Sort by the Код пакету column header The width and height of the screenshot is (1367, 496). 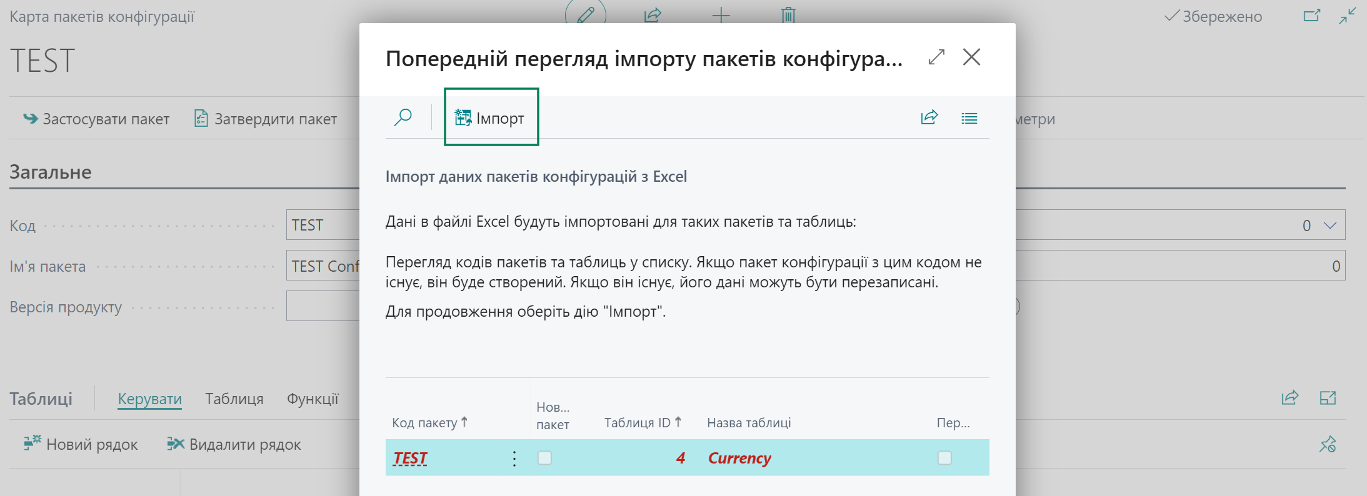click(x=430, y=422)
